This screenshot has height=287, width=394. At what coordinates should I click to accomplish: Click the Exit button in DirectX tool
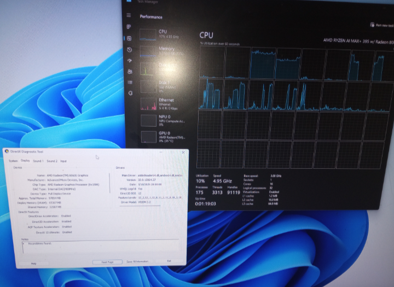pos(169,261)
